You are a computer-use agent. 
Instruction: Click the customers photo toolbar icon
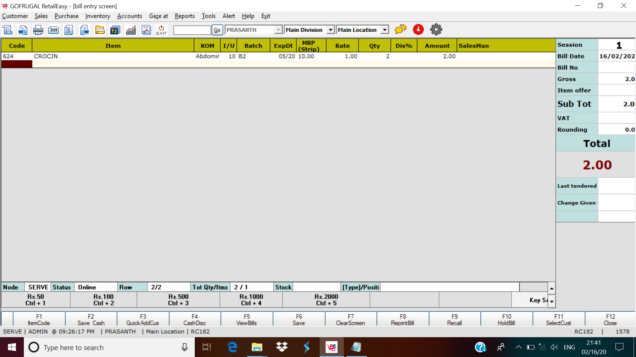pos(115,30)
